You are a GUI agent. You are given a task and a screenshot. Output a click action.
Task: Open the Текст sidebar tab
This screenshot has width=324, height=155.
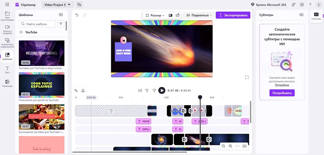click(x=7, y=70)
